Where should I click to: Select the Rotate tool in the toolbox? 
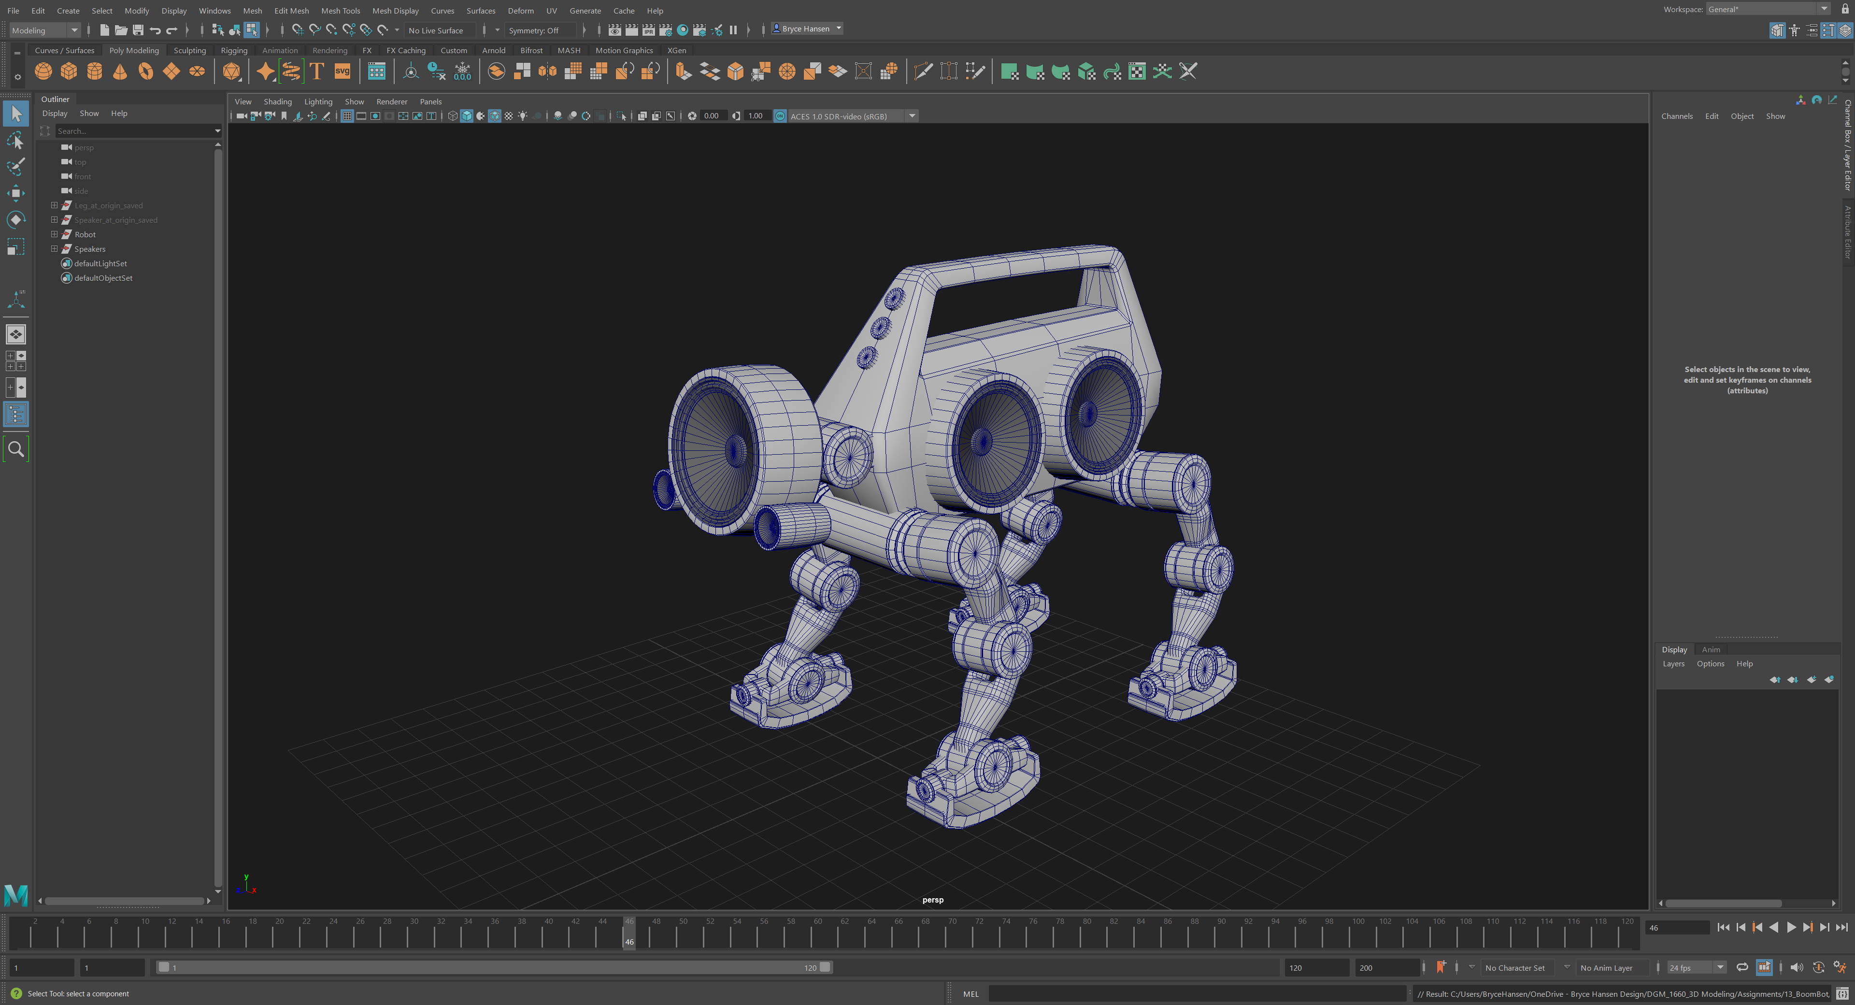[16, 220]
